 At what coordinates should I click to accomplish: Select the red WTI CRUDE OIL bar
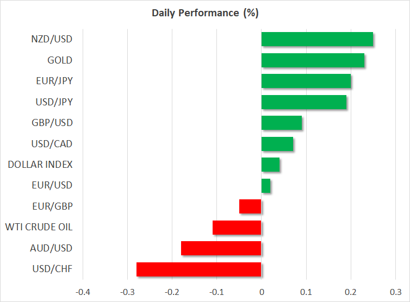(237, 228)
